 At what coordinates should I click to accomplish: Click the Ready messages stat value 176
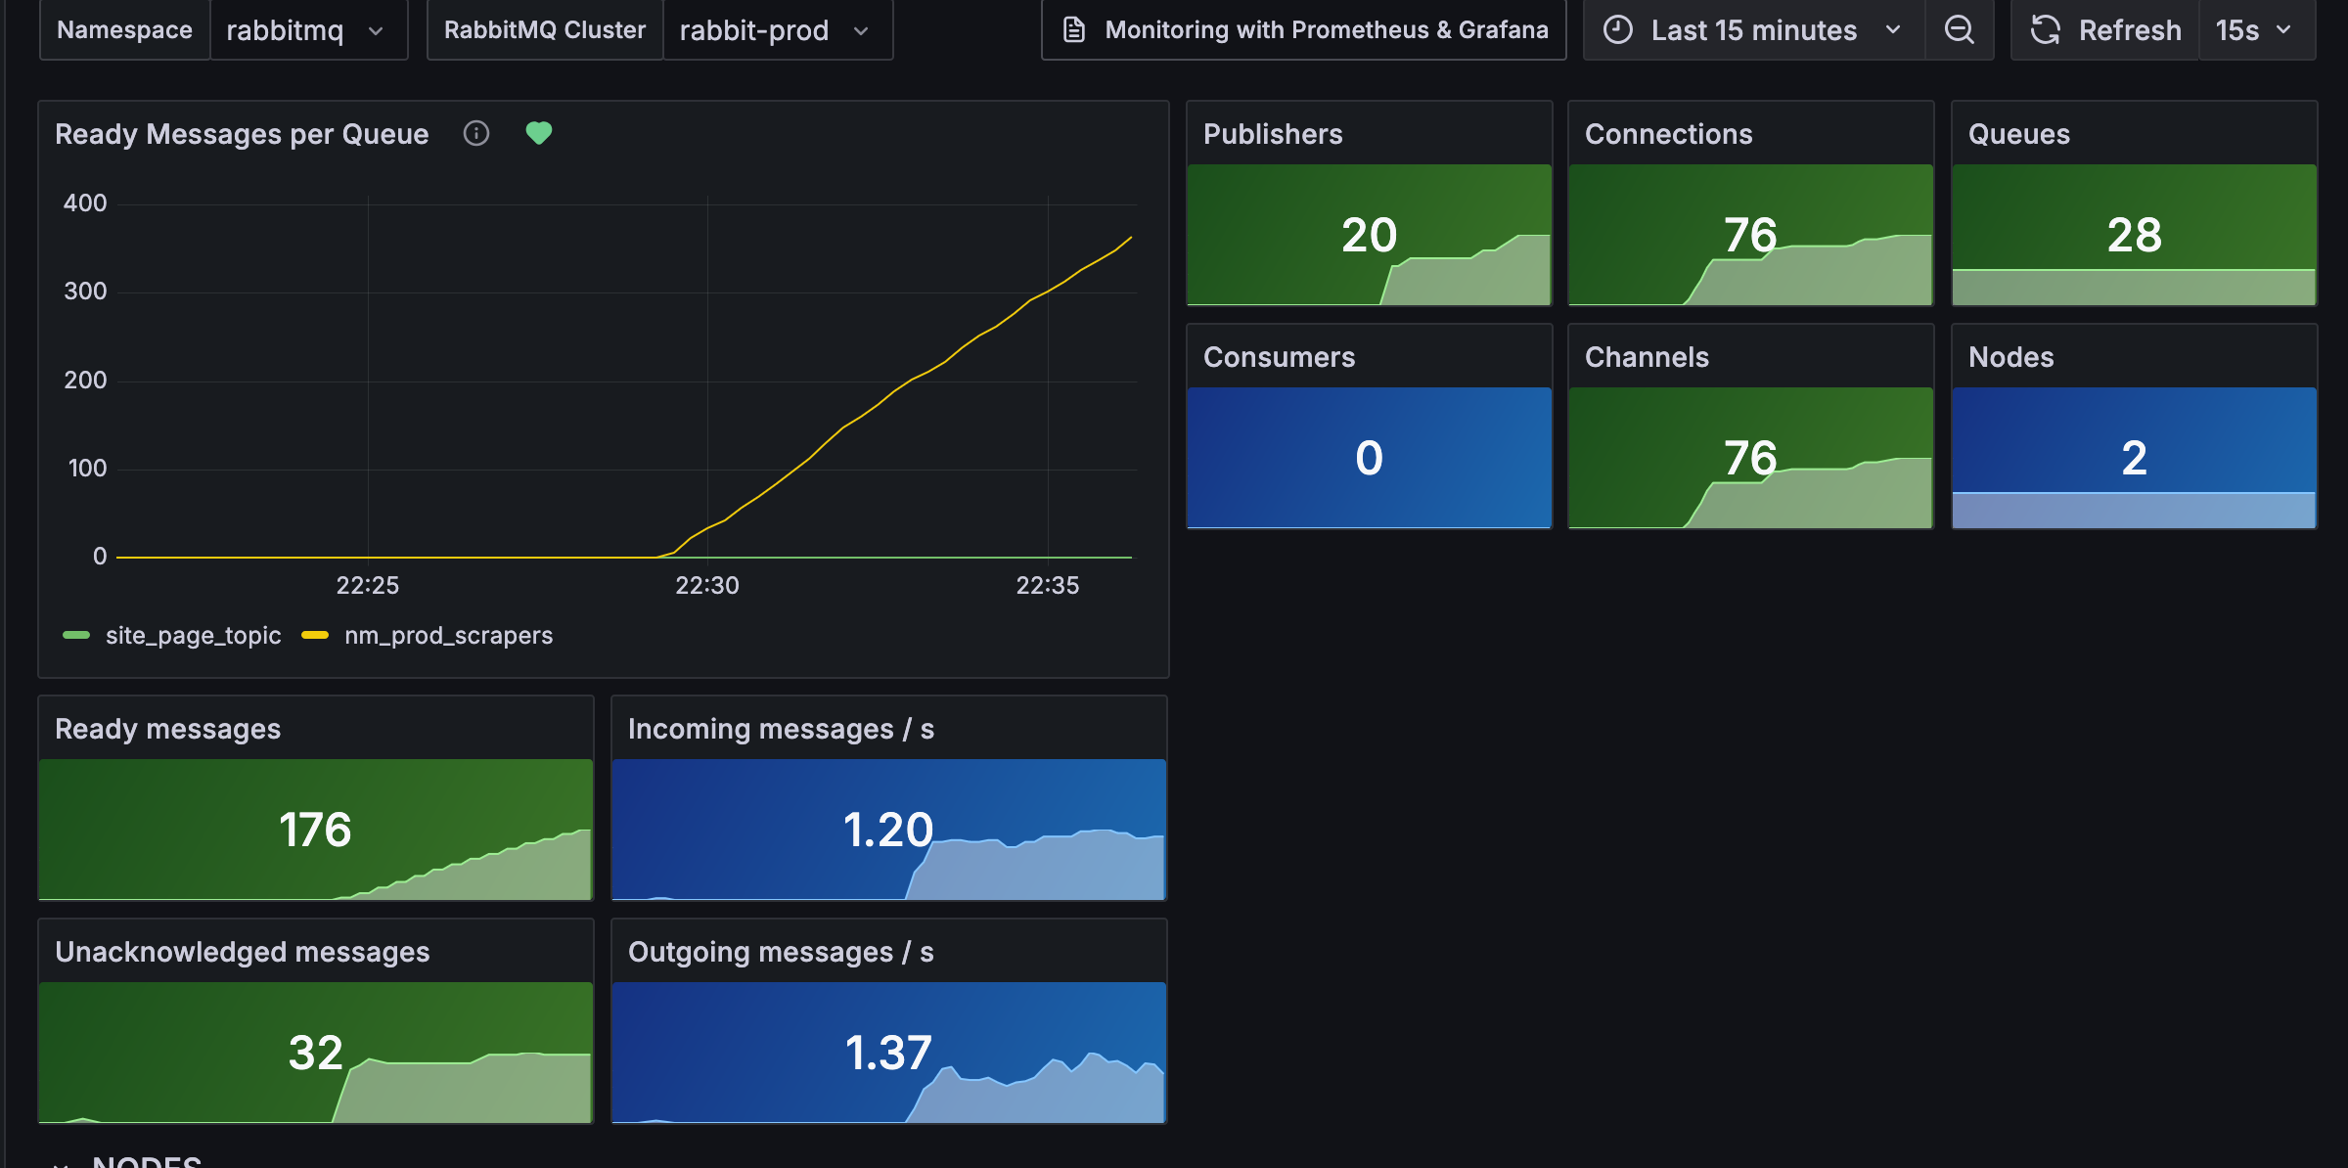pos(315,830)
